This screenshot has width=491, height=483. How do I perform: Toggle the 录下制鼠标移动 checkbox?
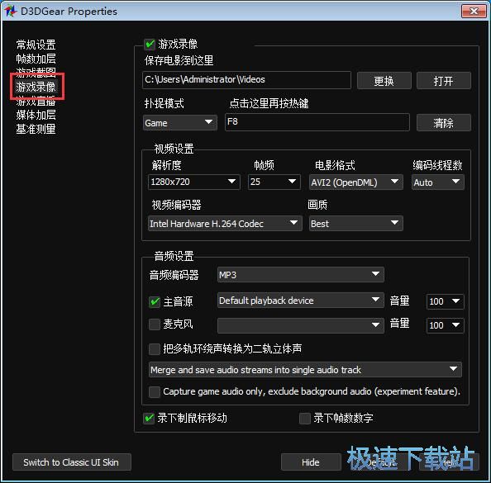pyautogui.click(x=149, y=419)
